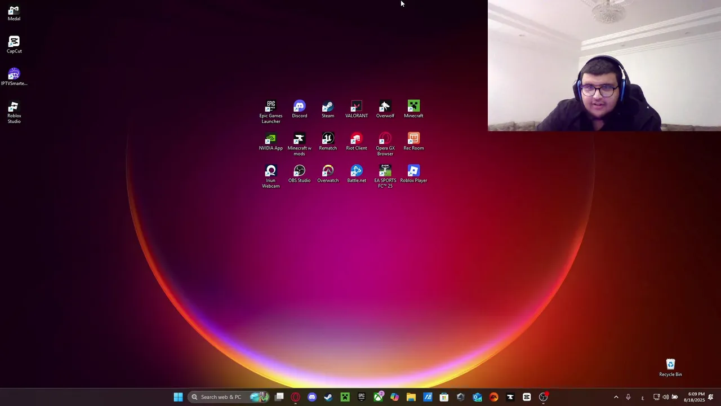Select the IPTVSmarters desktop icon
The image size is (721, 406).
pos(14,77)
